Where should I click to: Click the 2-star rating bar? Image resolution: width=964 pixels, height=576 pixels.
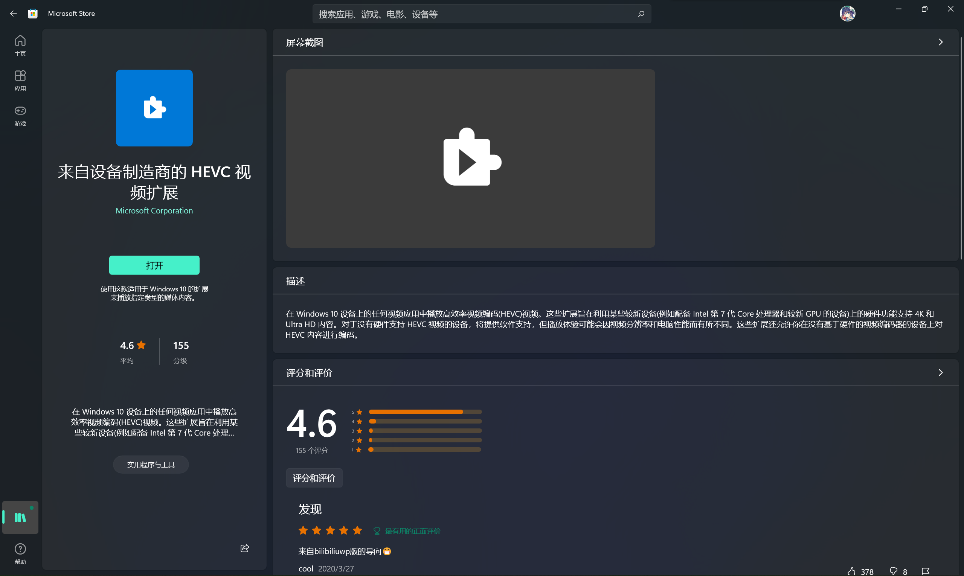tap(425, 440)
